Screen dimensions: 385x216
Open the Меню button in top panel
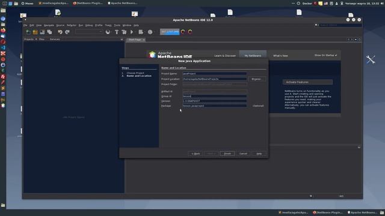(27, 4)
